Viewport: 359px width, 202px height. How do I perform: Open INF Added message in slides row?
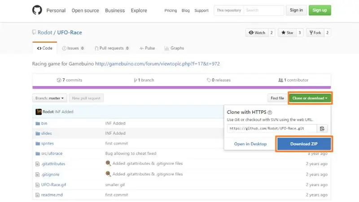(x=115, y=133)
